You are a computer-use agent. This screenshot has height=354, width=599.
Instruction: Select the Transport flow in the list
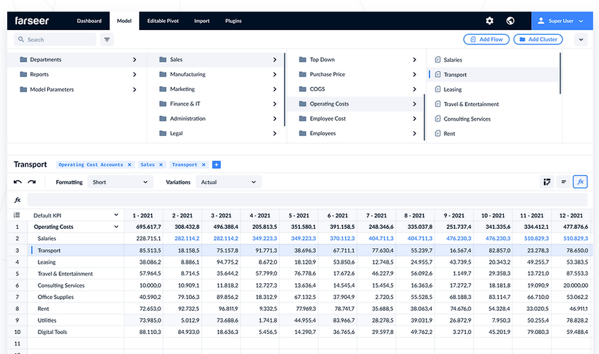coord(493,74)
